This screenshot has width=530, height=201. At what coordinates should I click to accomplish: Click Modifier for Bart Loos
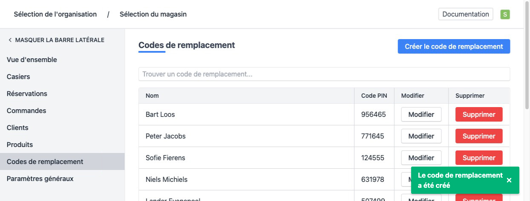421,114
